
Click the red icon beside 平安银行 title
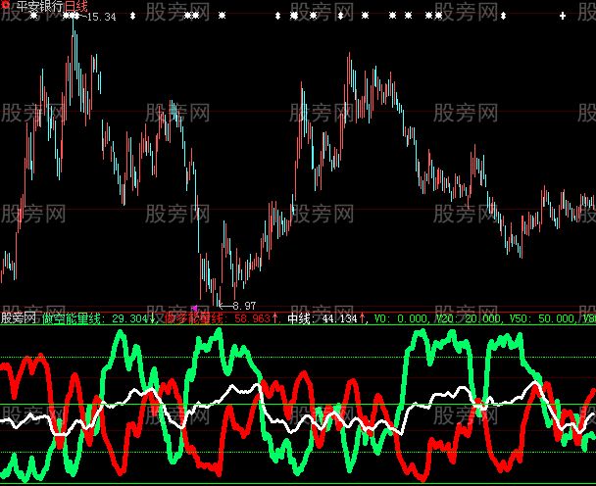click(5, 5)
